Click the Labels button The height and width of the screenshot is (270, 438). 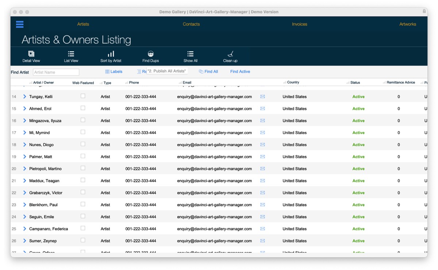114,72
